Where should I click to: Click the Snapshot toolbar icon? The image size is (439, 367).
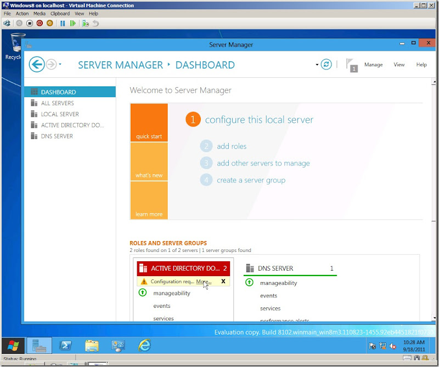[86, 23]
